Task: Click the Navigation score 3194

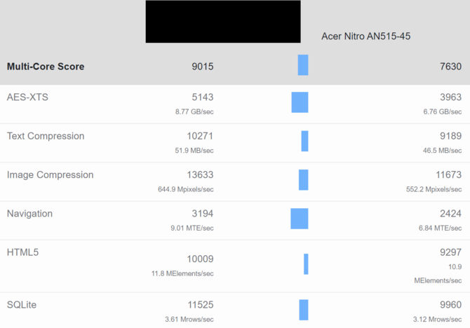Action: click(203, 214)
